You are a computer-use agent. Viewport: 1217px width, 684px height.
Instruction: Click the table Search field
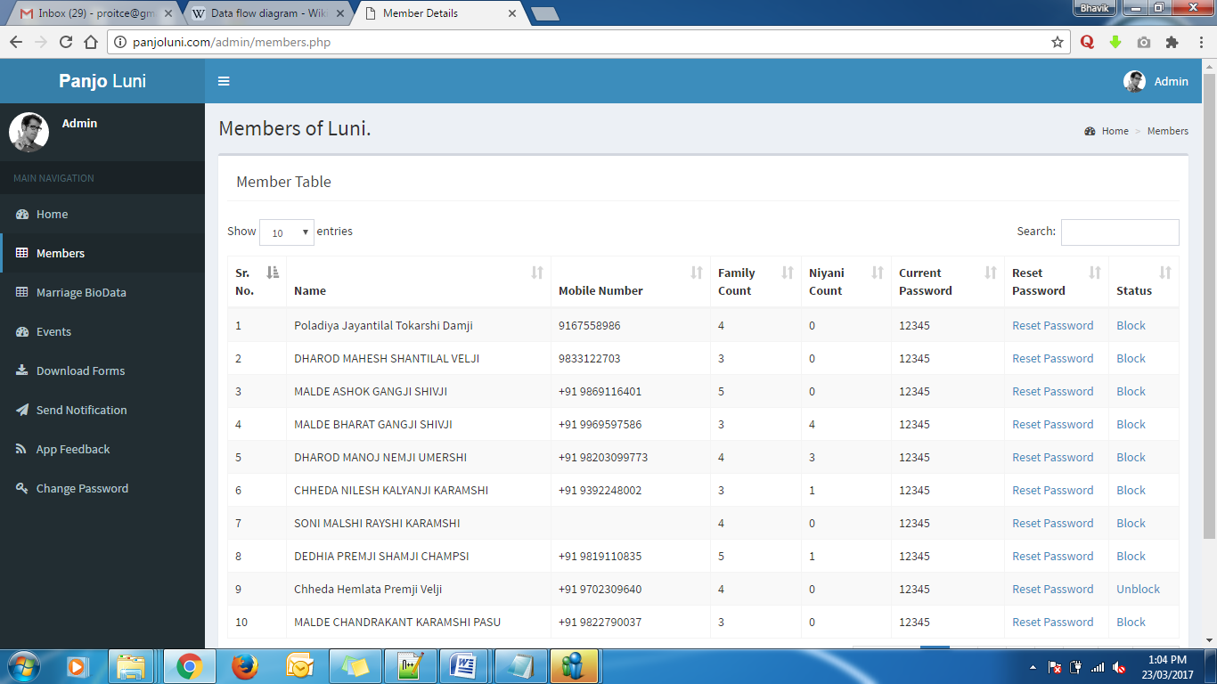pos(1120,232)
